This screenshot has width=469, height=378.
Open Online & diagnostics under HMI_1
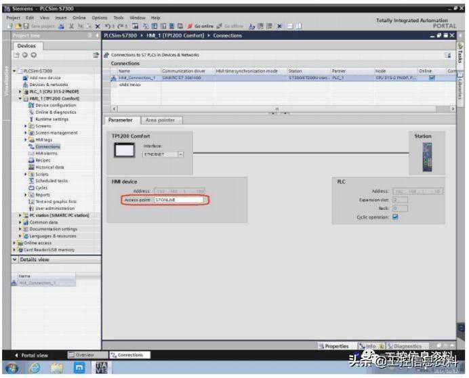coord(55,112)
